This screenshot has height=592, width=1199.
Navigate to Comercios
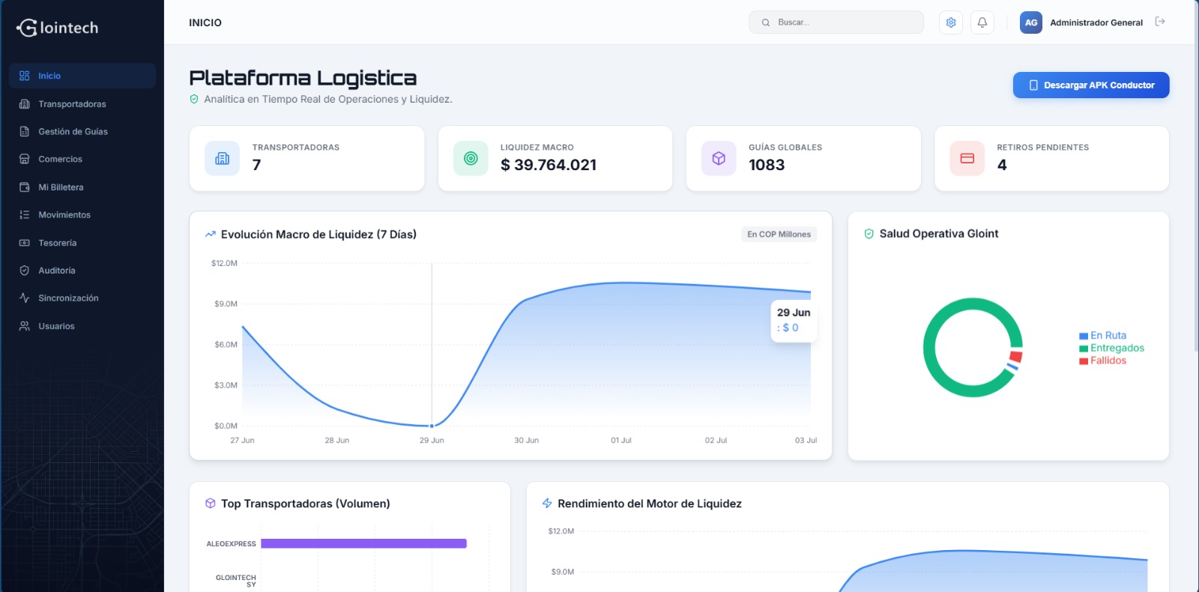[82, 159]
